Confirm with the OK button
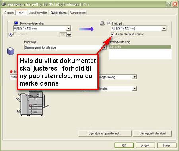Viewport: 179px width, 151px height. pyautogui.click(x=124, y=145)
